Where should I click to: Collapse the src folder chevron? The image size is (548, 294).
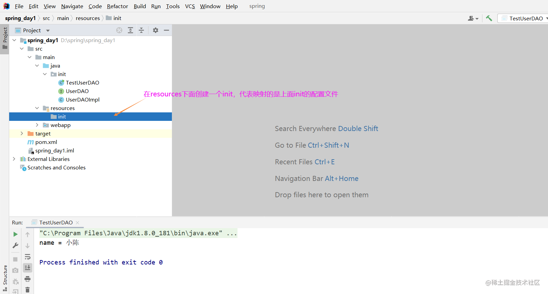[x=22, y=49]
